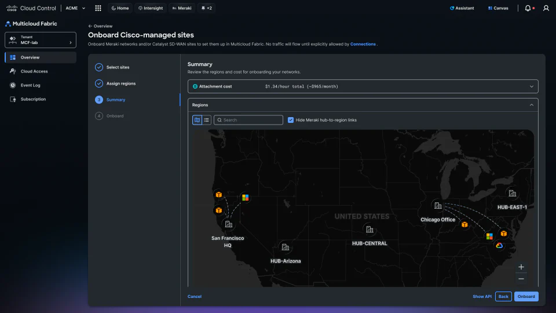Click the Subscription sidebar icon
Viewport: 556px width, 313px height.
(13, 99)
